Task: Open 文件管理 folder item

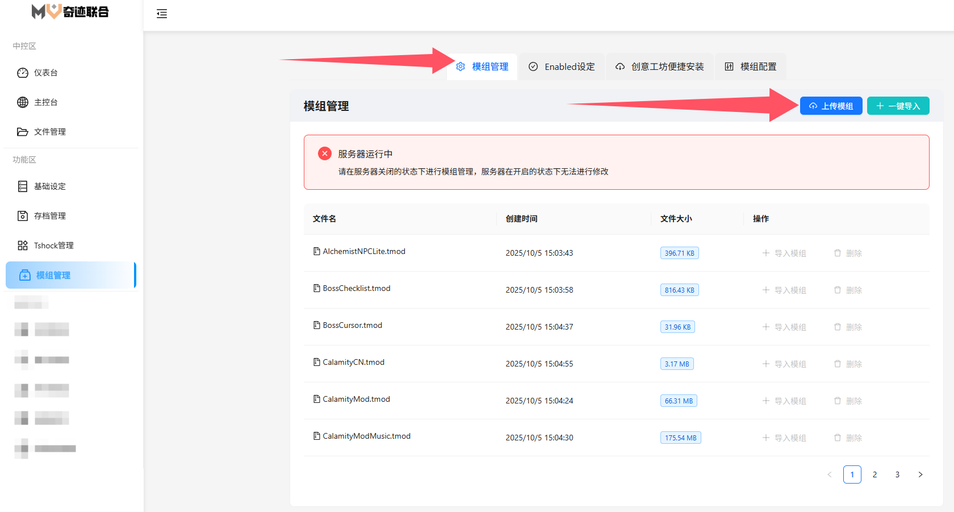Action: pos(49,132)
